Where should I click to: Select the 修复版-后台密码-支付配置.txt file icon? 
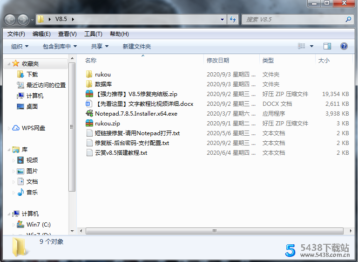point(89,143)
